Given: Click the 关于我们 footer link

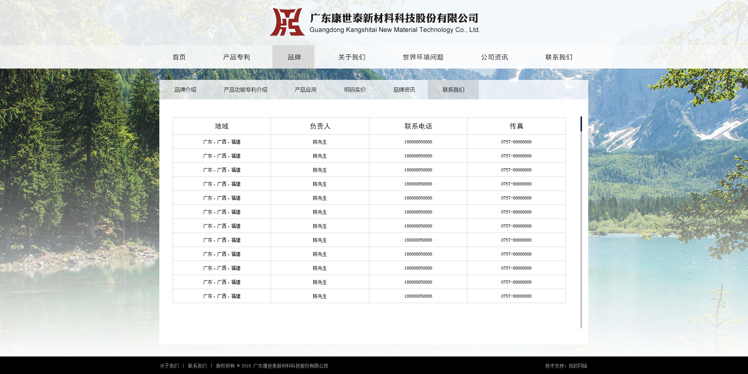Looking at the screenshot, I should (169, 366).
